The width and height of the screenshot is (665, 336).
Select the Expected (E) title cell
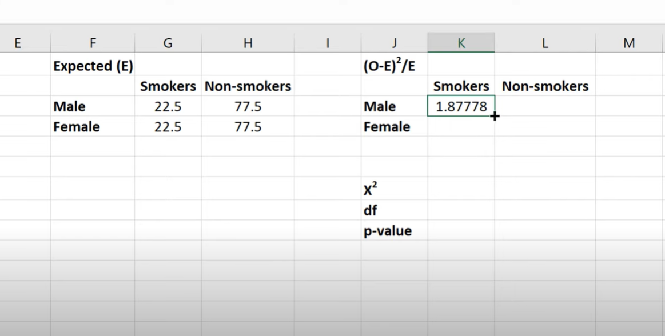(93, 66)
